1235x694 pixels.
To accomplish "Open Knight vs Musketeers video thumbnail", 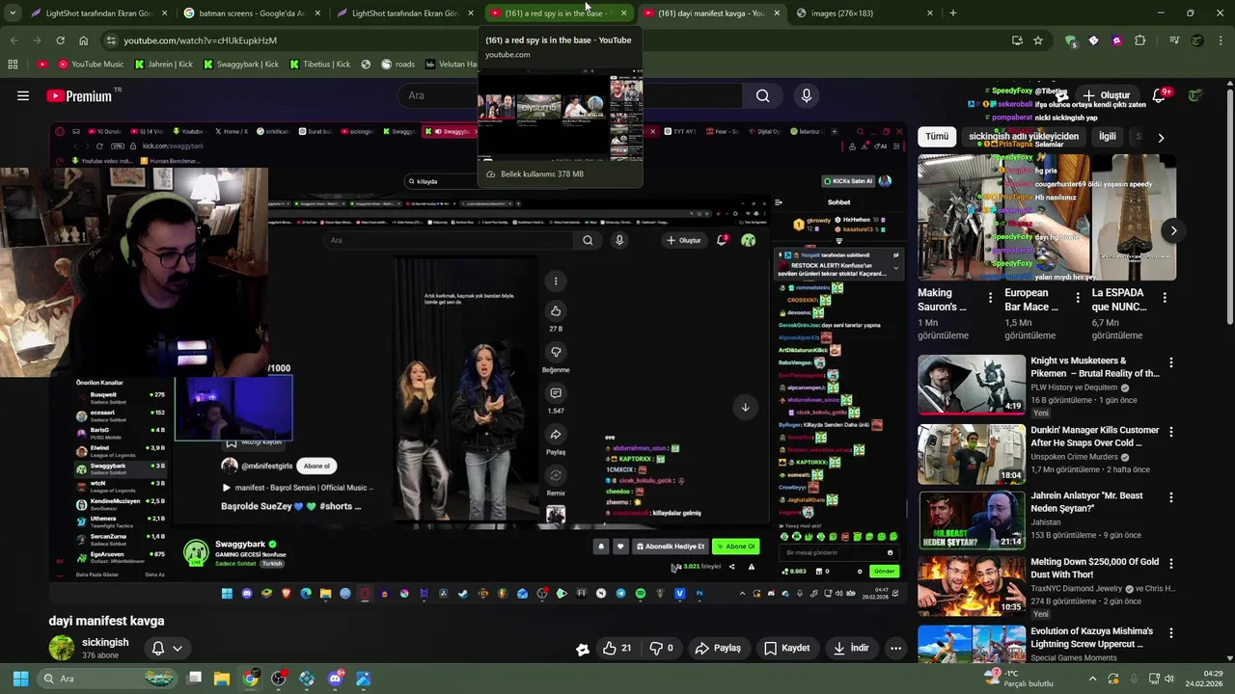I will click(x=972, y=385).
